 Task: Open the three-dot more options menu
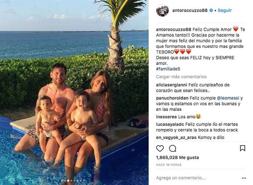pyautogui.click(x=244, y=178)
